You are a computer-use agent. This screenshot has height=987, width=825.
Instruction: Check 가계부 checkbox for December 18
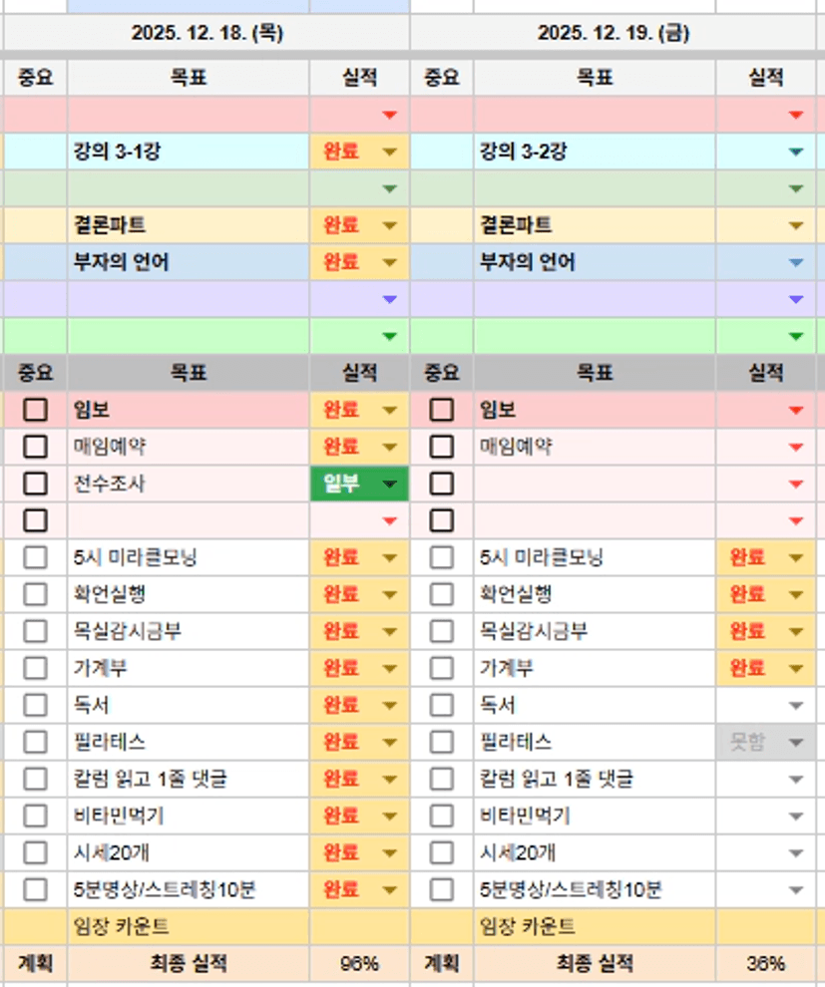click(x=36, y=668)
